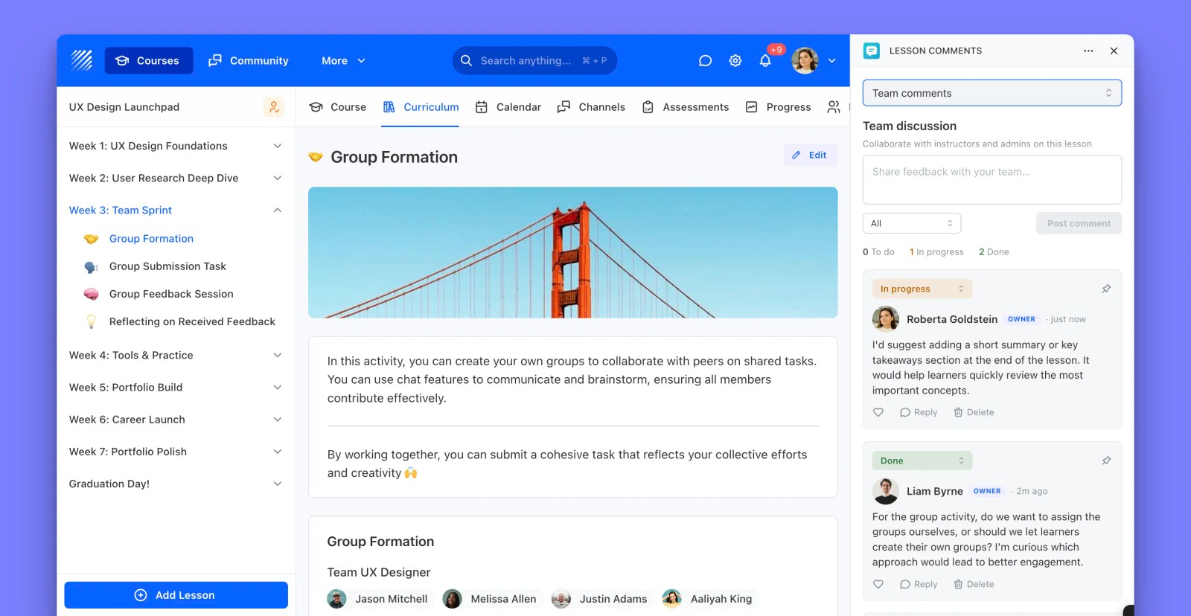This screenshot has width=1191, height=616.
Task: Delete Liam Byrne's comment
Action: pyautogui.click(x=974, y=584)
